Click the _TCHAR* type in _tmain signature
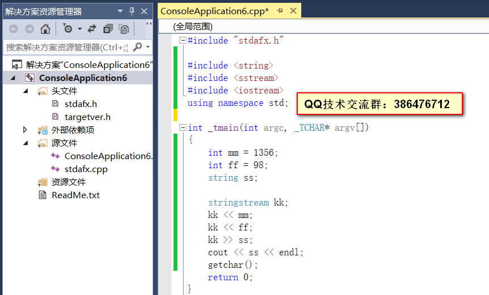 [311, 127]
